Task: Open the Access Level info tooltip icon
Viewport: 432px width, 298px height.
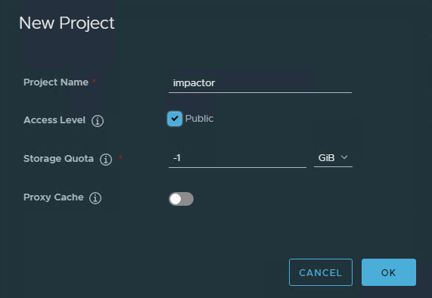Action: [x=98, y=121]
